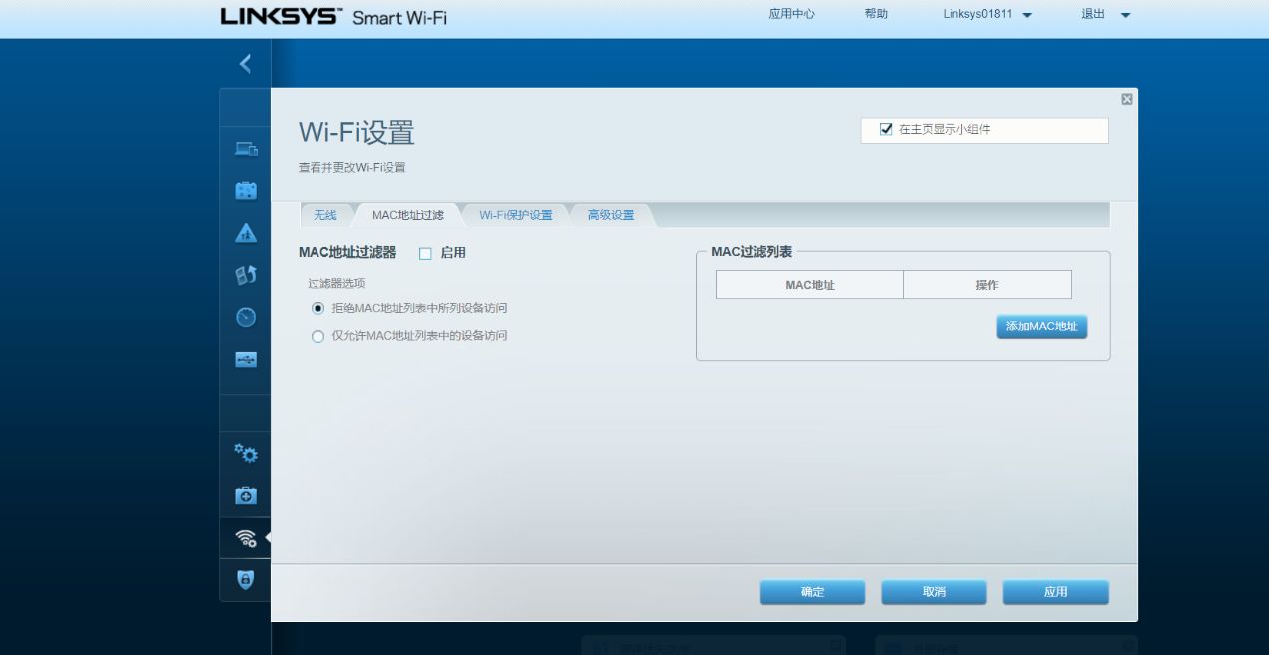Open Troubleshooting first-aid kit icon
This screenshot has width=1269, height=655.
tap(245, 495)
